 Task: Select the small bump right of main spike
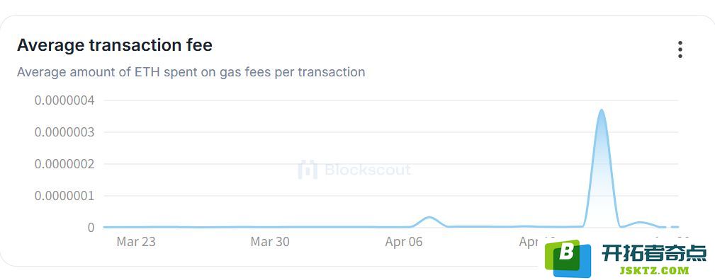click(x=640, y=223)
